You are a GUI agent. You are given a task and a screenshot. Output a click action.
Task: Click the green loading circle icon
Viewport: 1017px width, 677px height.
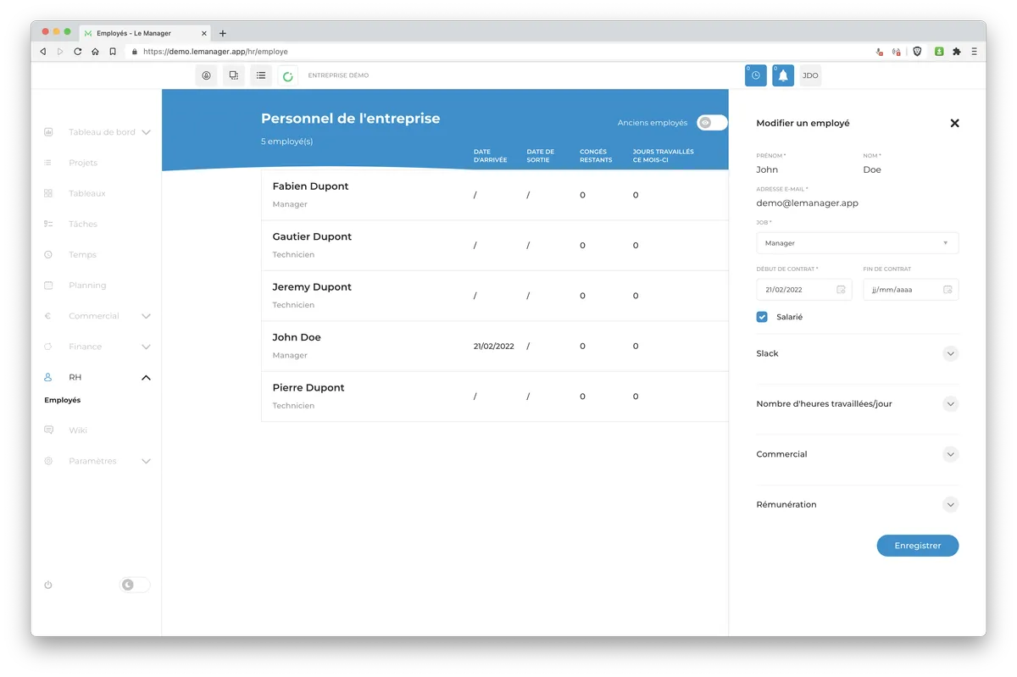click(x=288, y=76)
